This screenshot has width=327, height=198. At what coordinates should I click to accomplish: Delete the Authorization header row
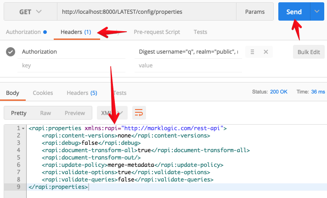point(265,52)
